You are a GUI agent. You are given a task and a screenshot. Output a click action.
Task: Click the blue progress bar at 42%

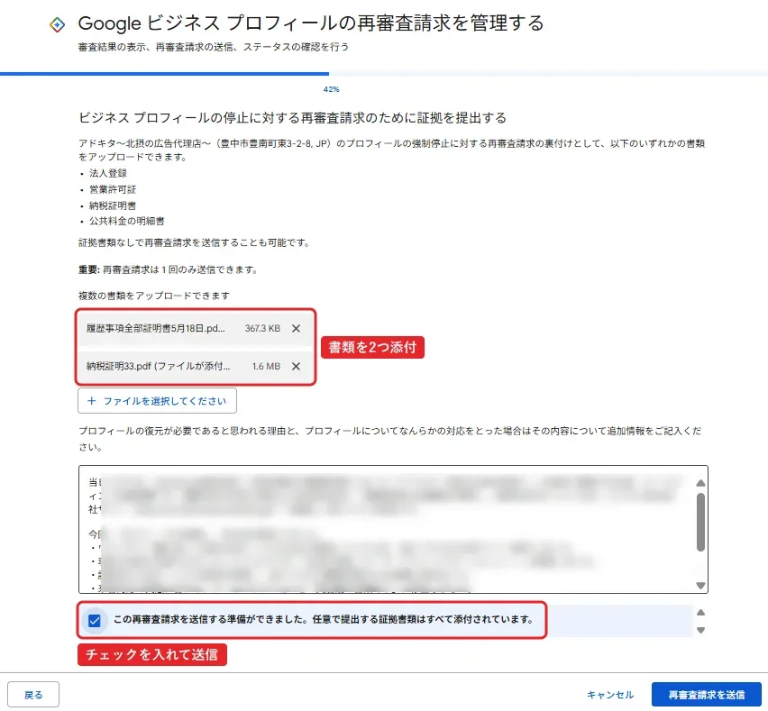click(165, 74)
